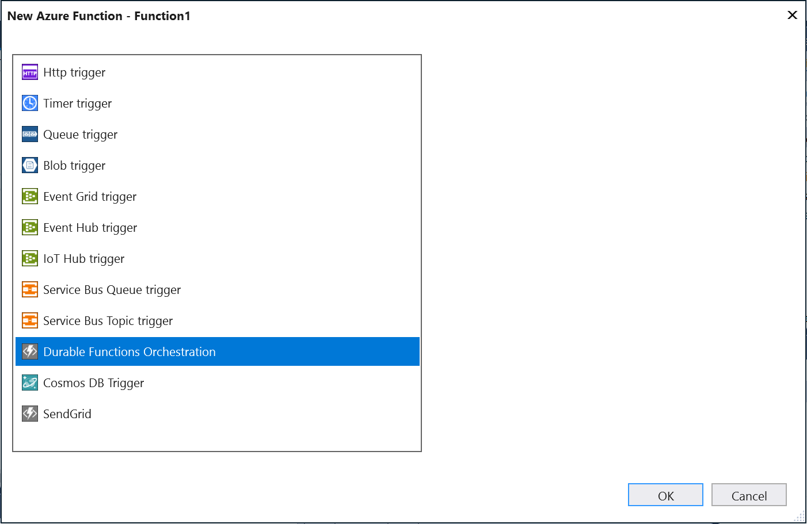
Task: Click the Http trigger purple icon
Action: pos(30,72)
